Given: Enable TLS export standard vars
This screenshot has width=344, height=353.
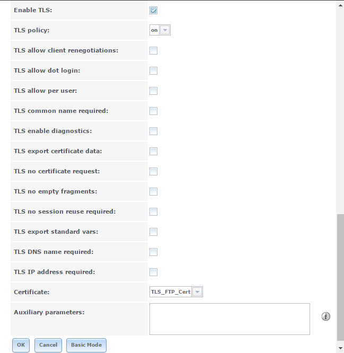Looking at the screenshot, I should [153, 232].
